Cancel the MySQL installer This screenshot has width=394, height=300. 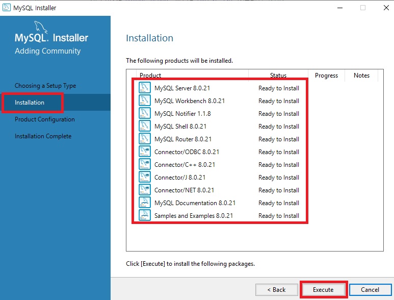(x=370, y=290)
